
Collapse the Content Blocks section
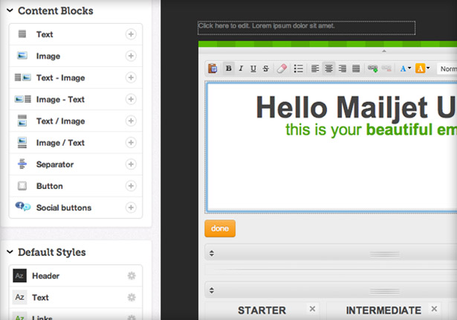click(10, 10)
